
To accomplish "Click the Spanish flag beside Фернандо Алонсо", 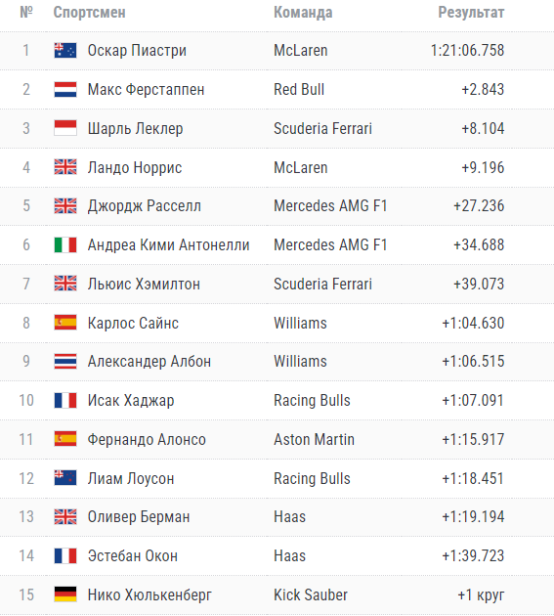I will click(65, 439).
